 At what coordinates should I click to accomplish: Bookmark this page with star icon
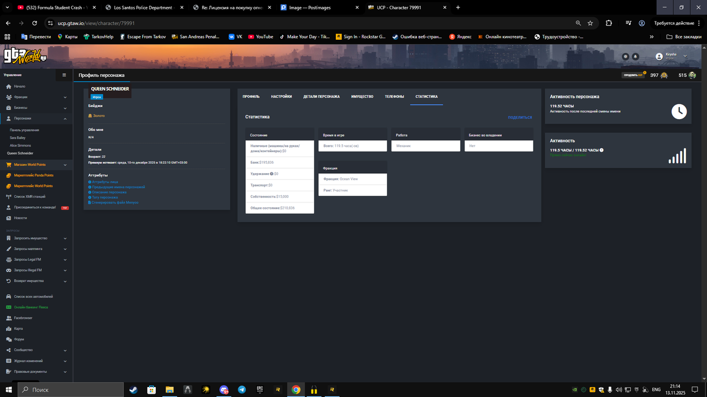coord(590,23)
